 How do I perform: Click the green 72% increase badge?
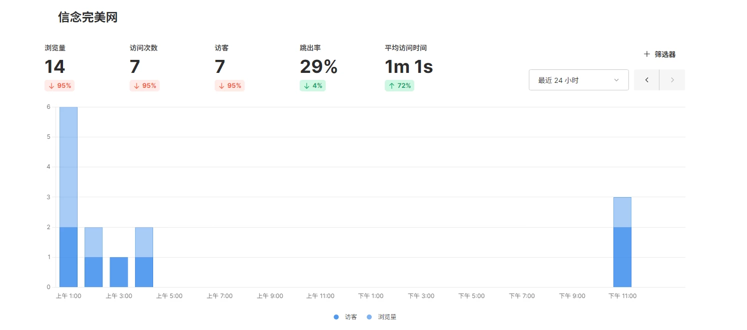click(x=399, y=86)
